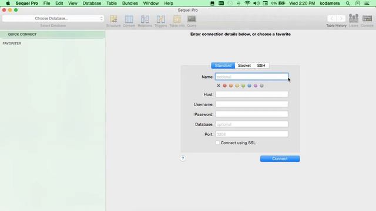Screen dimensions: 376x211
Task: Clear favorite color with the X
Action: [x=219, y=86]
